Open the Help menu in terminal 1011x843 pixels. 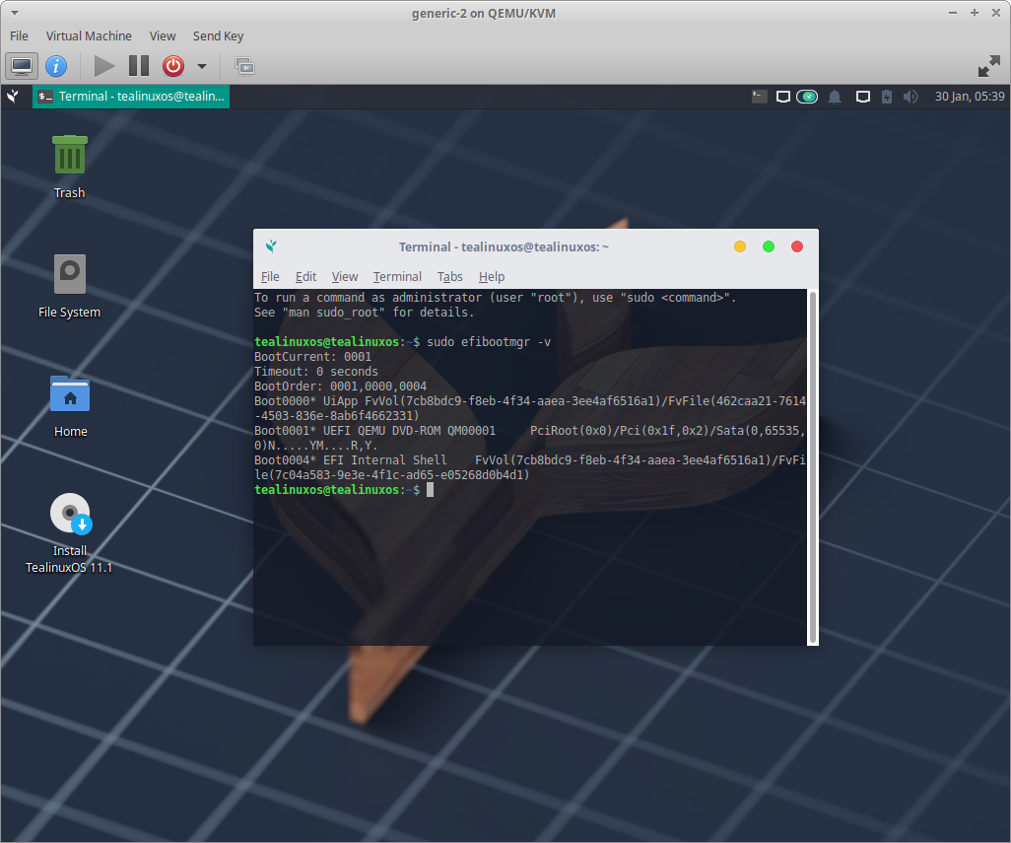click(492, 277)
